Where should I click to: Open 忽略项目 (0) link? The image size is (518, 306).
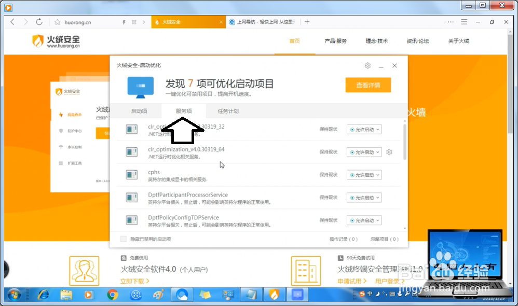385,239
